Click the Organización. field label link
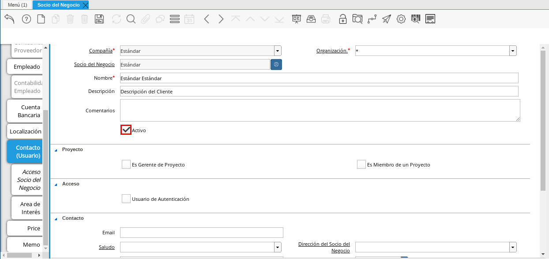Viewport: 549px width, 259px height. click(x=332, y=51)
